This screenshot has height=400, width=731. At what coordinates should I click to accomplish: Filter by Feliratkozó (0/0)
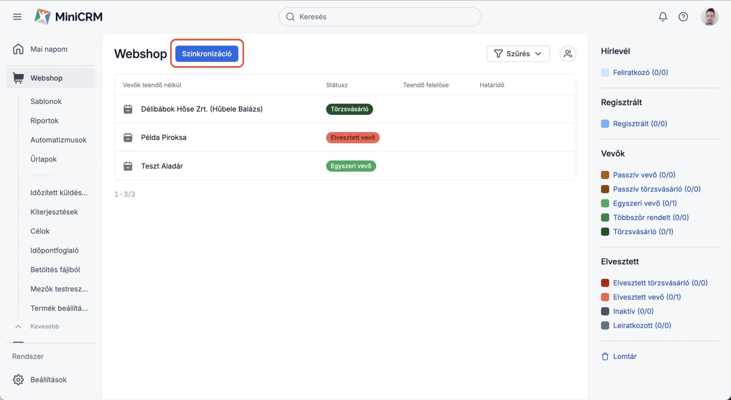pos(640,72)
